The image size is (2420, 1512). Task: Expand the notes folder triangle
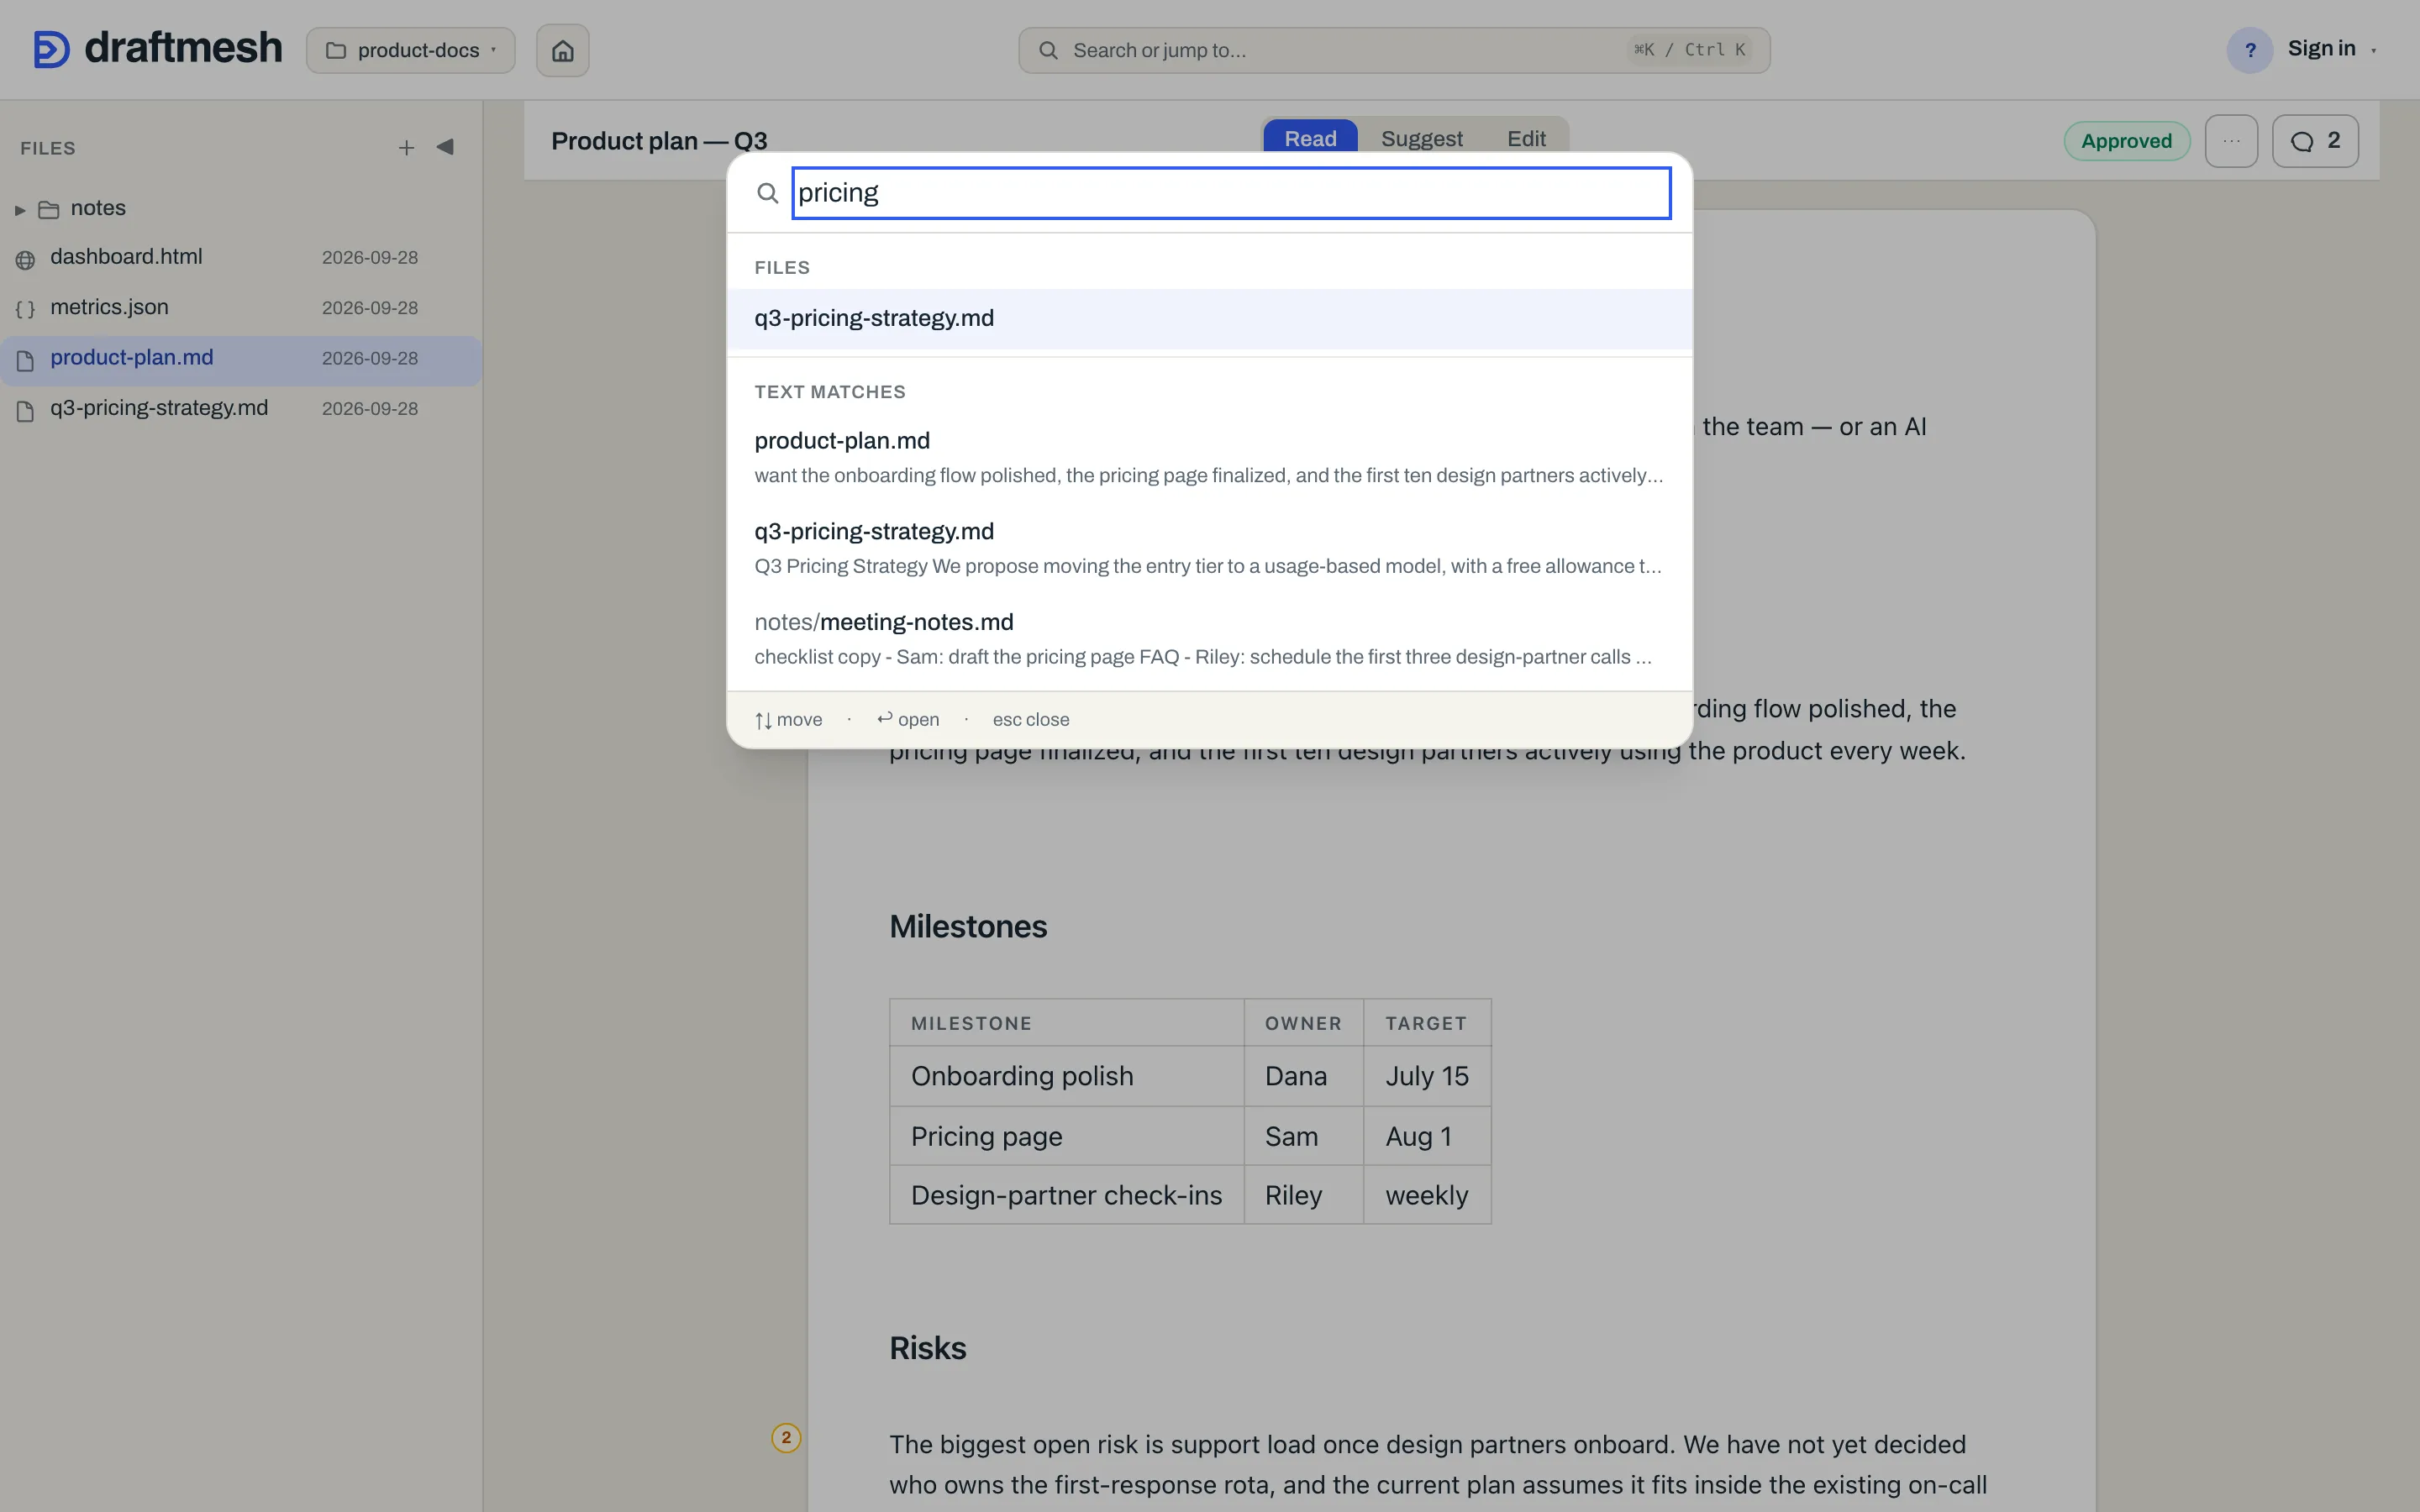pyautogui.click(x=19, y=209)
